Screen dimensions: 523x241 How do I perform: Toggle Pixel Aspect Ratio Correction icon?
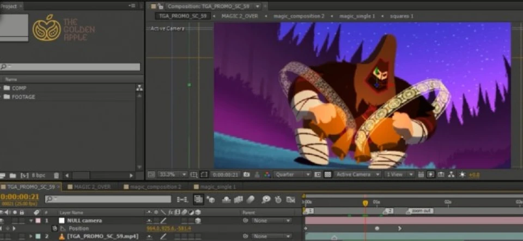pos(421,175)
